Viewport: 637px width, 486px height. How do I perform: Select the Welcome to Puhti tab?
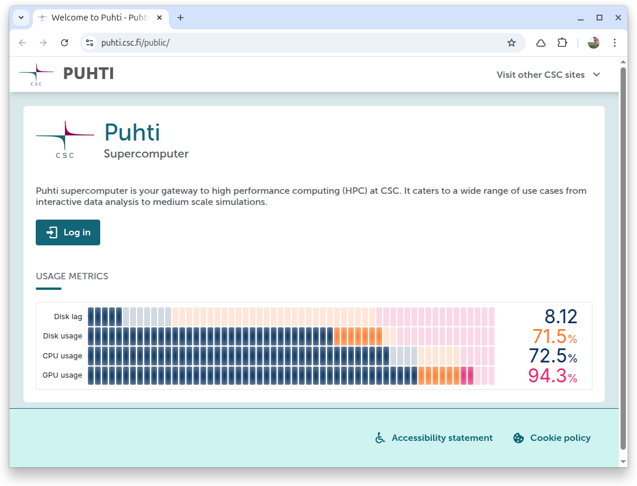[94, 18]
